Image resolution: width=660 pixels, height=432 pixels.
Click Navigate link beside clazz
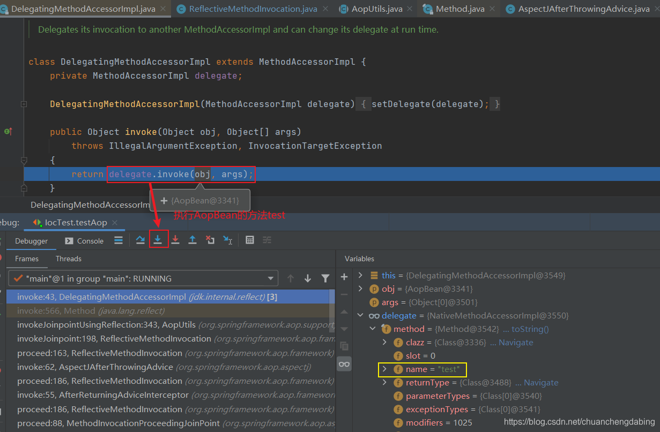coord(516,342)
